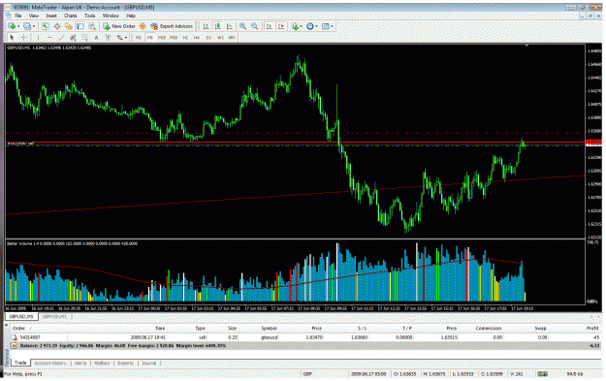Toggle Auto Scroll for the chart

click(270, 26)
